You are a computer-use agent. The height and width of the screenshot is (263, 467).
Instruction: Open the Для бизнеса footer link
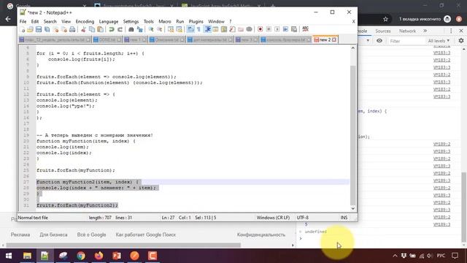click(x=53, y=235)
